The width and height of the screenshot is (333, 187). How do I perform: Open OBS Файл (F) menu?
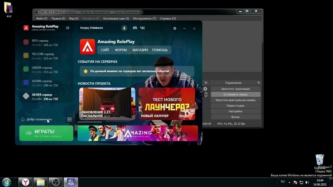pyautogui.click(x=42, y=18)
